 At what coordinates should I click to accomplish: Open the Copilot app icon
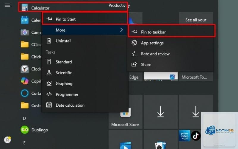(x=25, y=81)
